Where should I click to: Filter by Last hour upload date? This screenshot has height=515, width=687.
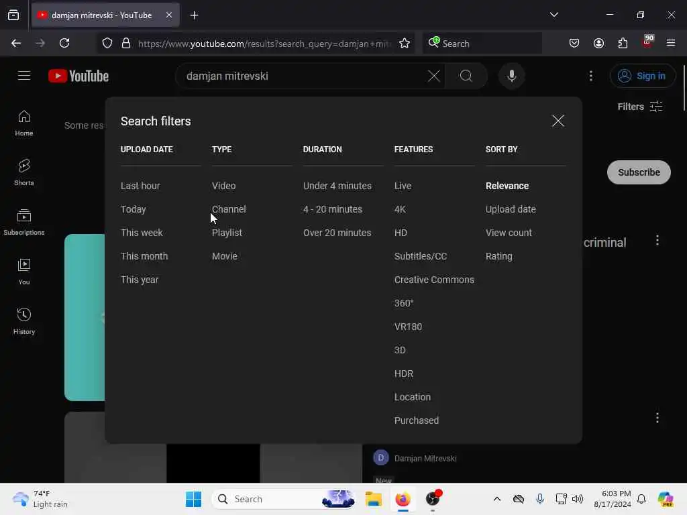click(140, 186)
